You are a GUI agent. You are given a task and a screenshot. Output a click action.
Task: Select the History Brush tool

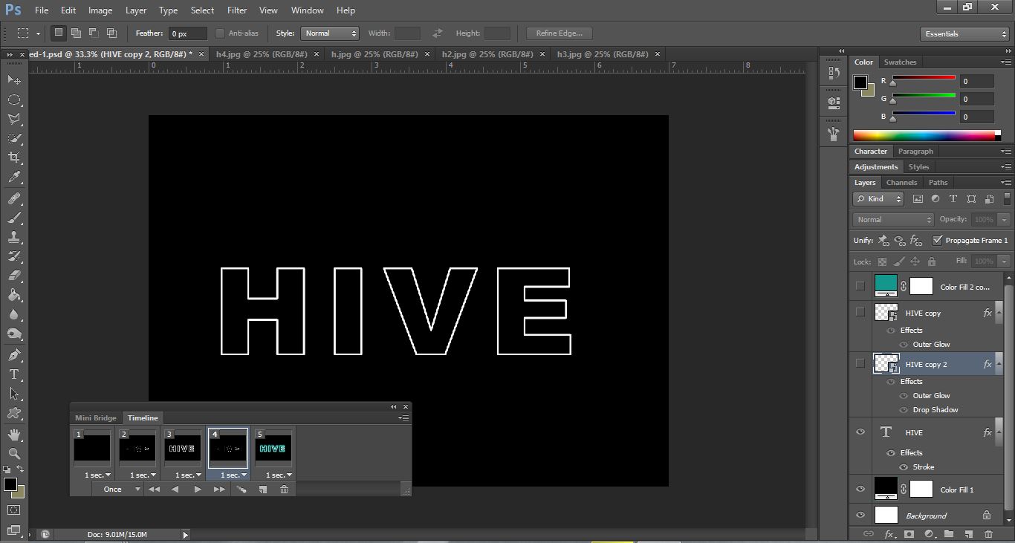tap(14, 257)
